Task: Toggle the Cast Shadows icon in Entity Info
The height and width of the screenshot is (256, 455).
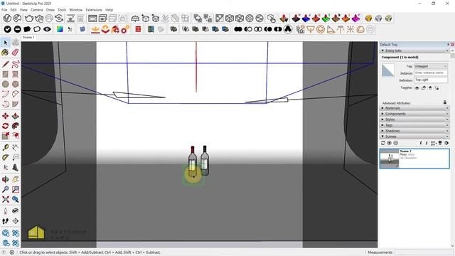Action: (x=437, y=88)
